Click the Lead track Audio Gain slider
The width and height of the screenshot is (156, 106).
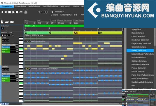(8, 45)
